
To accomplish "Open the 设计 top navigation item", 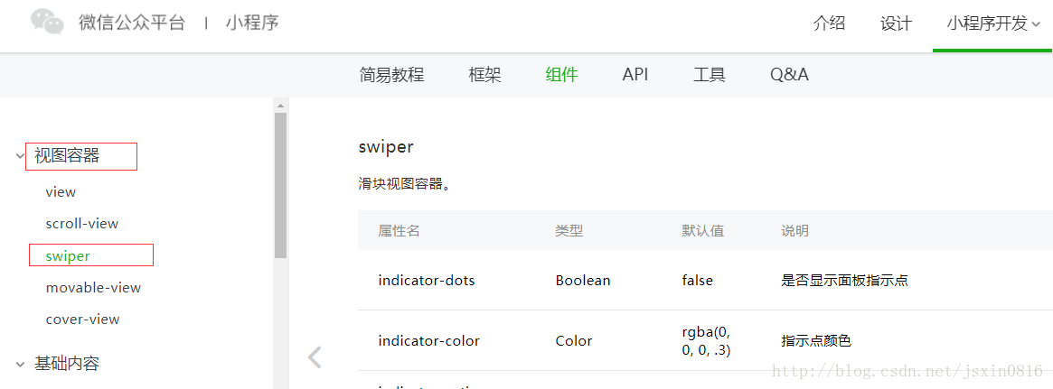I will pyautogui.click(x=896, y=24).
